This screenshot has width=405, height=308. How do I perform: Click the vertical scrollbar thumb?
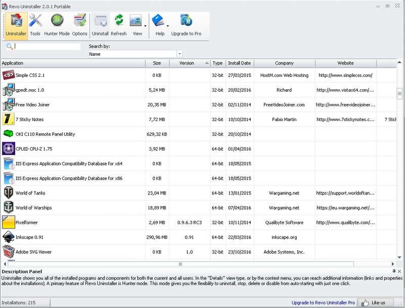click(x=399, y=94)
